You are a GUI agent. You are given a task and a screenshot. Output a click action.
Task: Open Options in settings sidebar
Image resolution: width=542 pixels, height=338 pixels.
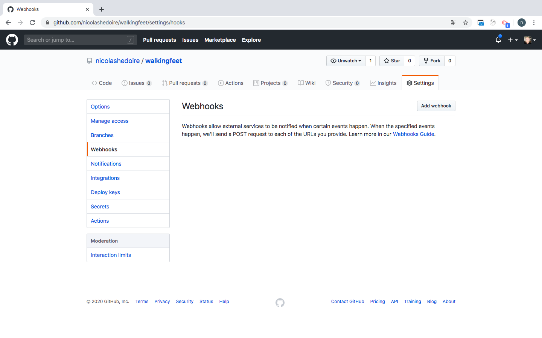click(128, 107)
